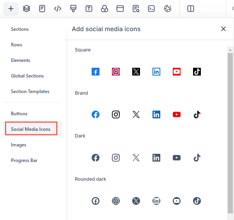This screenshot has width=234, height=220.
Task: Open Section Templates category
Action: (30, 92)
